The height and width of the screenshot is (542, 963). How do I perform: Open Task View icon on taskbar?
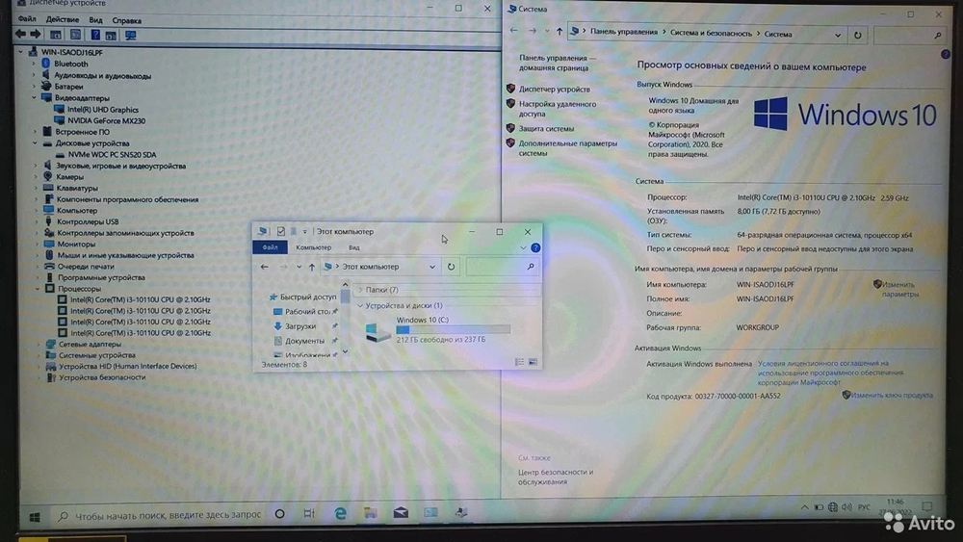click(x=309, y=513)
